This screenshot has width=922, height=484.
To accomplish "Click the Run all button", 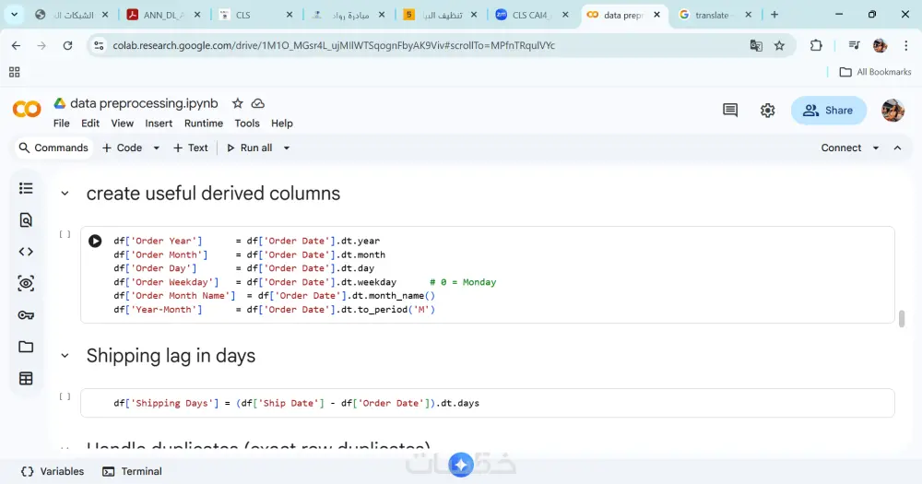I will pyautogui.click(x=250, y=148).
